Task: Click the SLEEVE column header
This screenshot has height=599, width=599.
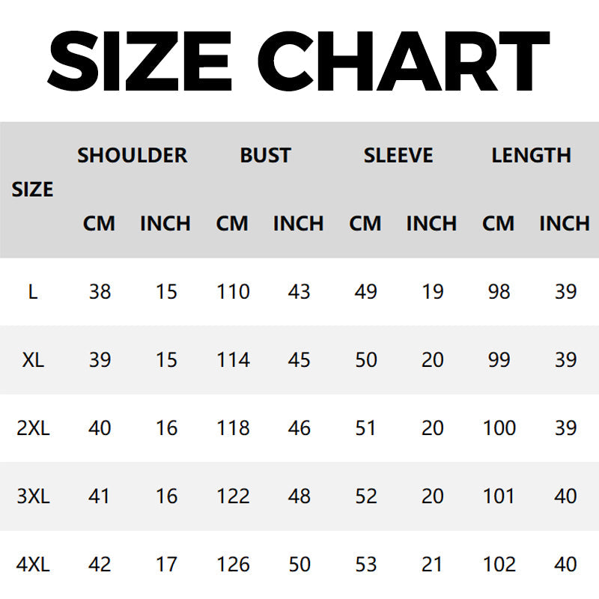Action: 398,156
